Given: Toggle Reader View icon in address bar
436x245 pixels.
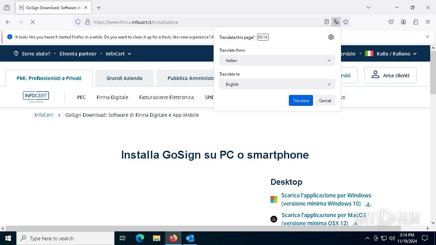Looking at the screenshot, I should coord(327,22).
